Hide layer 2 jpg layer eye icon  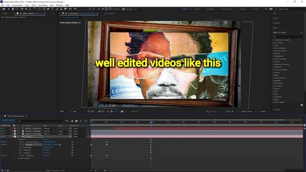(2, 131)
